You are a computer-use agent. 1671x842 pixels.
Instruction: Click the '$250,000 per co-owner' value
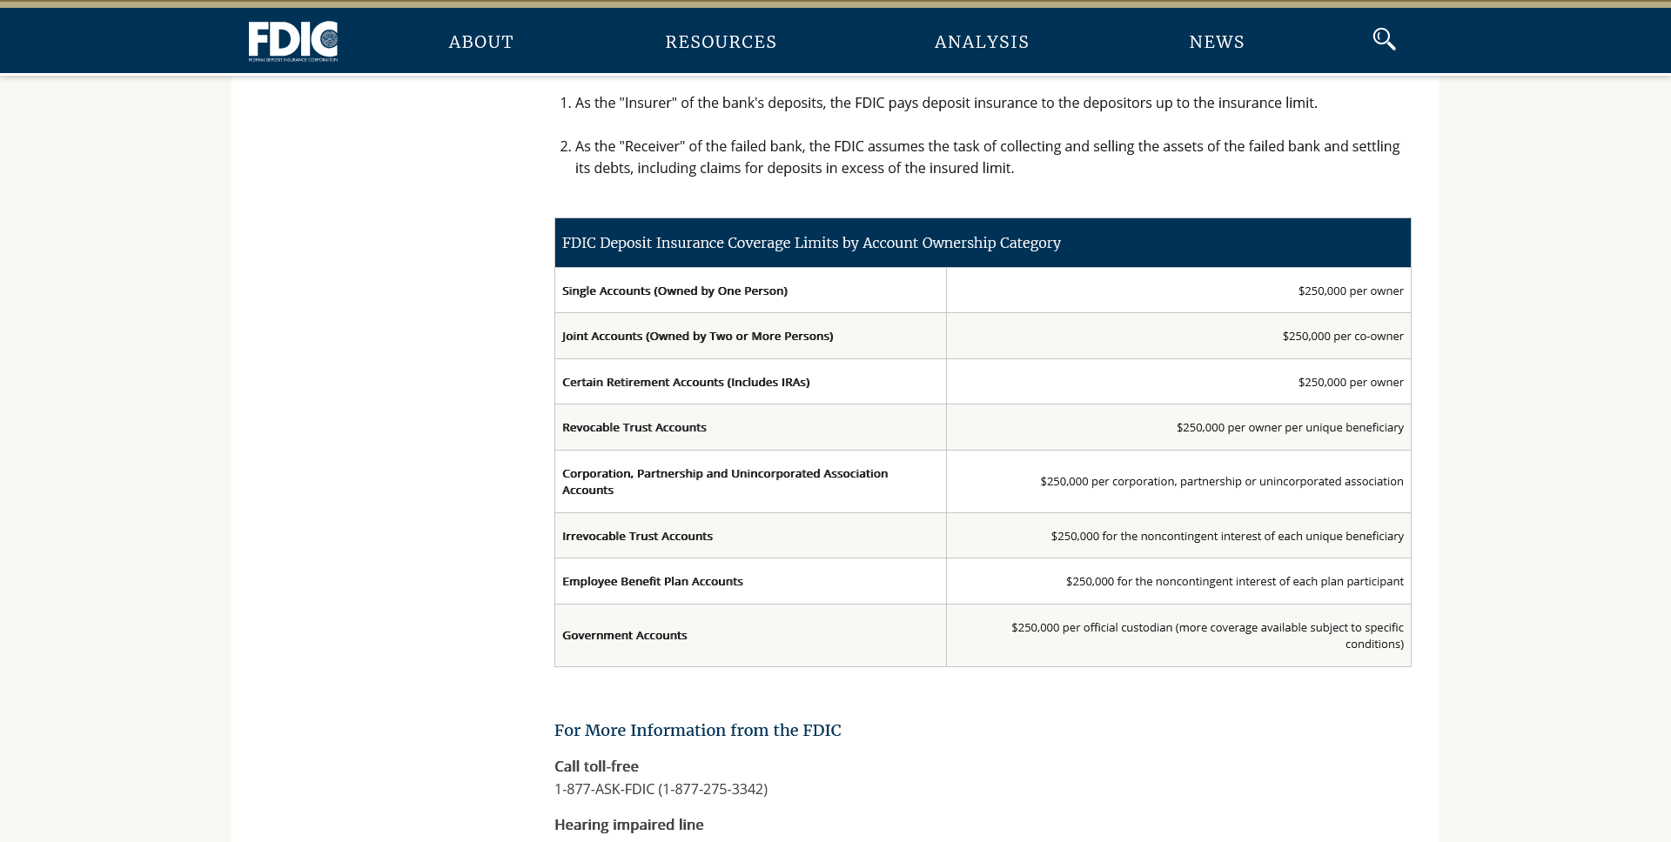click(1343, 336)
